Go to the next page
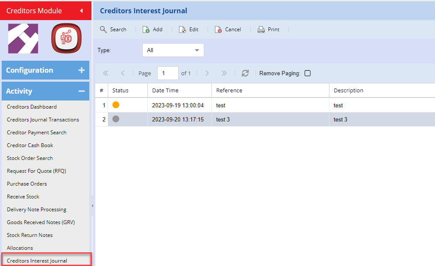This screenshot has width=435, height=266. pyautogui.click(x=207, y=73)
